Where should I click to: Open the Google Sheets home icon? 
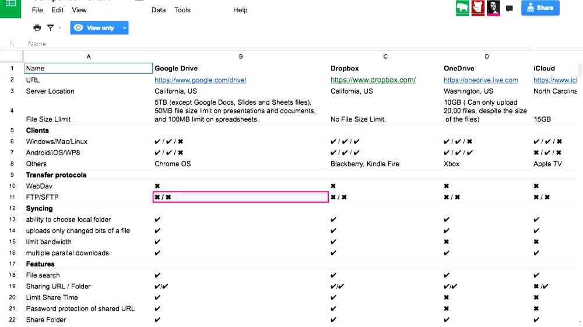pyautogui.click(x=10, y=8)
